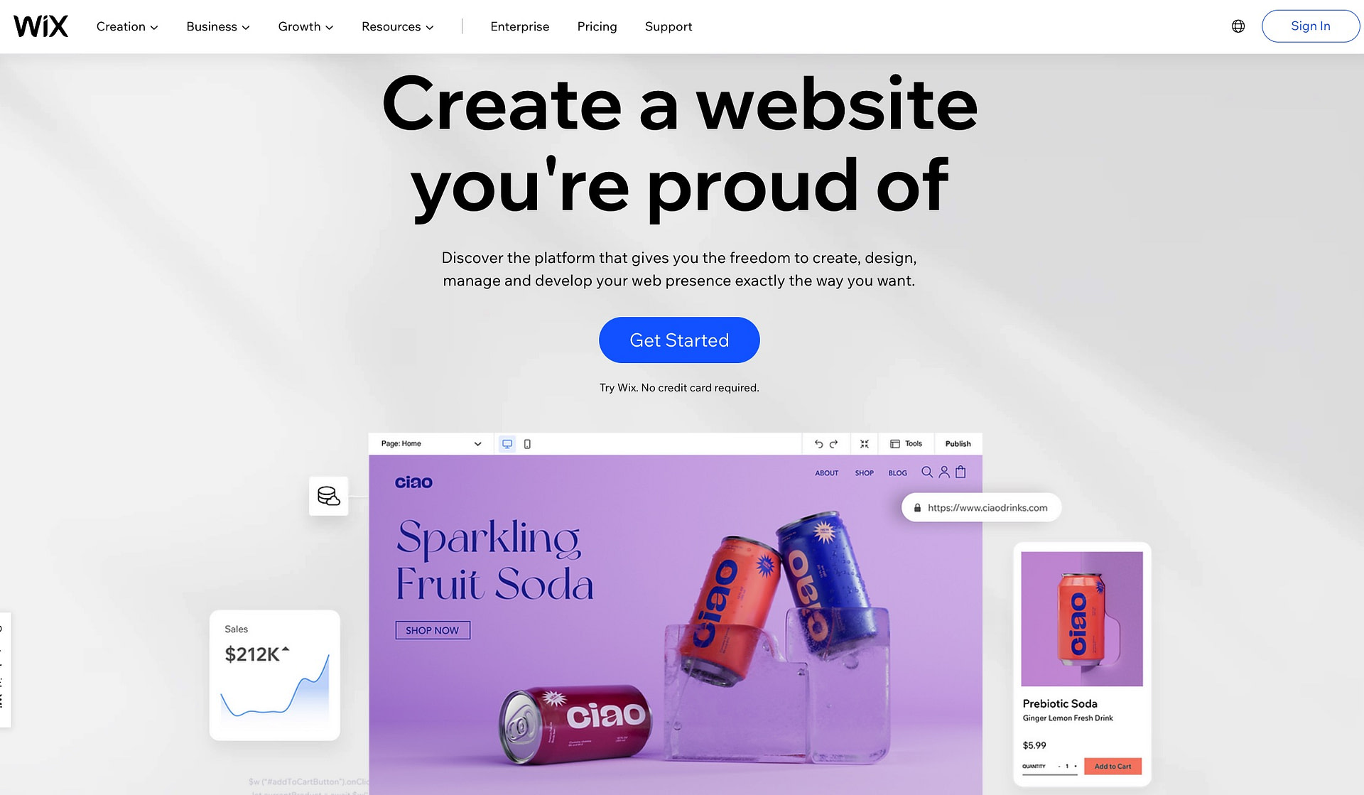Screen dimensions: 1364x795
Task: Click the ciaodrinks.com URL bar in preview
Action: (983, 508)
